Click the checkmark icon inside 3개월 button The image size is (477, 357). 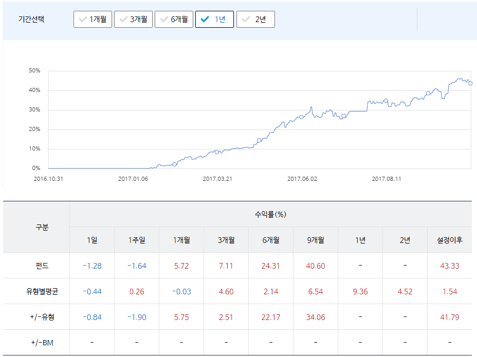click(x=122, y=19)
